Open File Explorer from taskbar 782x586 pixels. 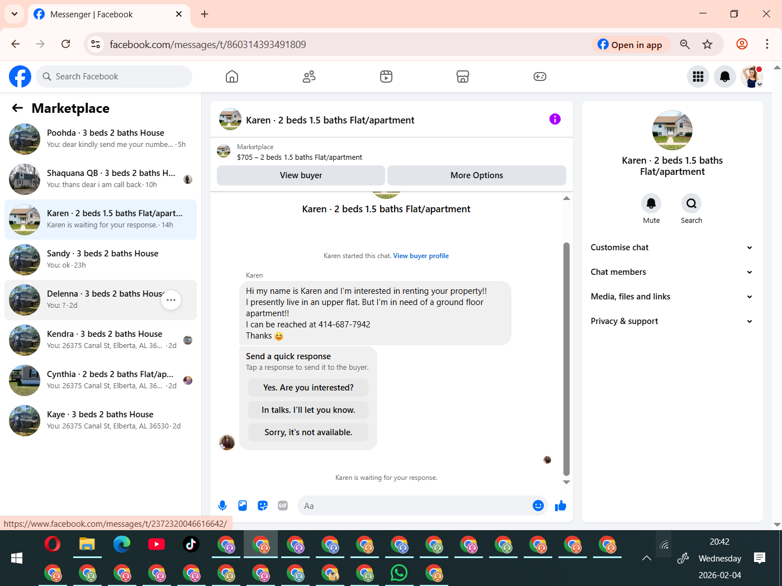[87, 544]
